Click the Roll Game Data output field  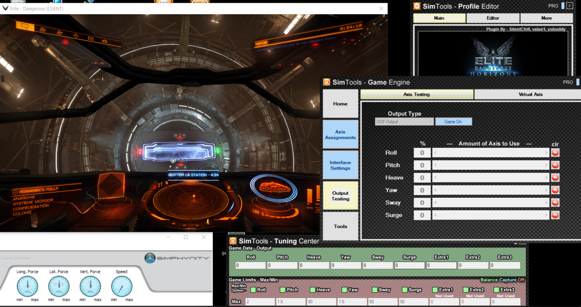pos(251,265)
